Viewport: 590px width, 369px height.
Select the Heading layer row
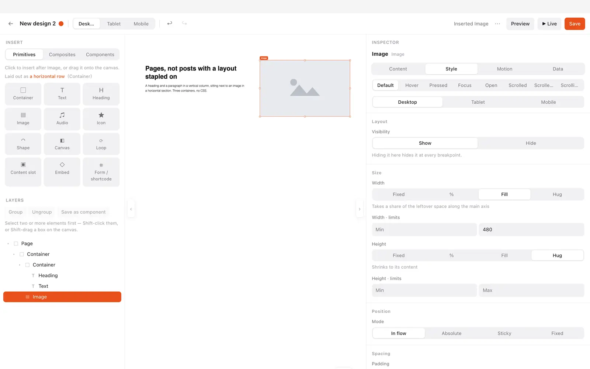[x=62, y=276]
